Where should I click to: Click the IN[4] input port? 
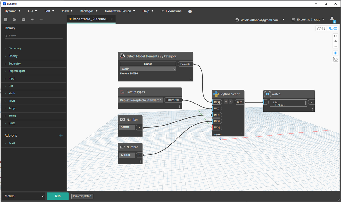217,128
